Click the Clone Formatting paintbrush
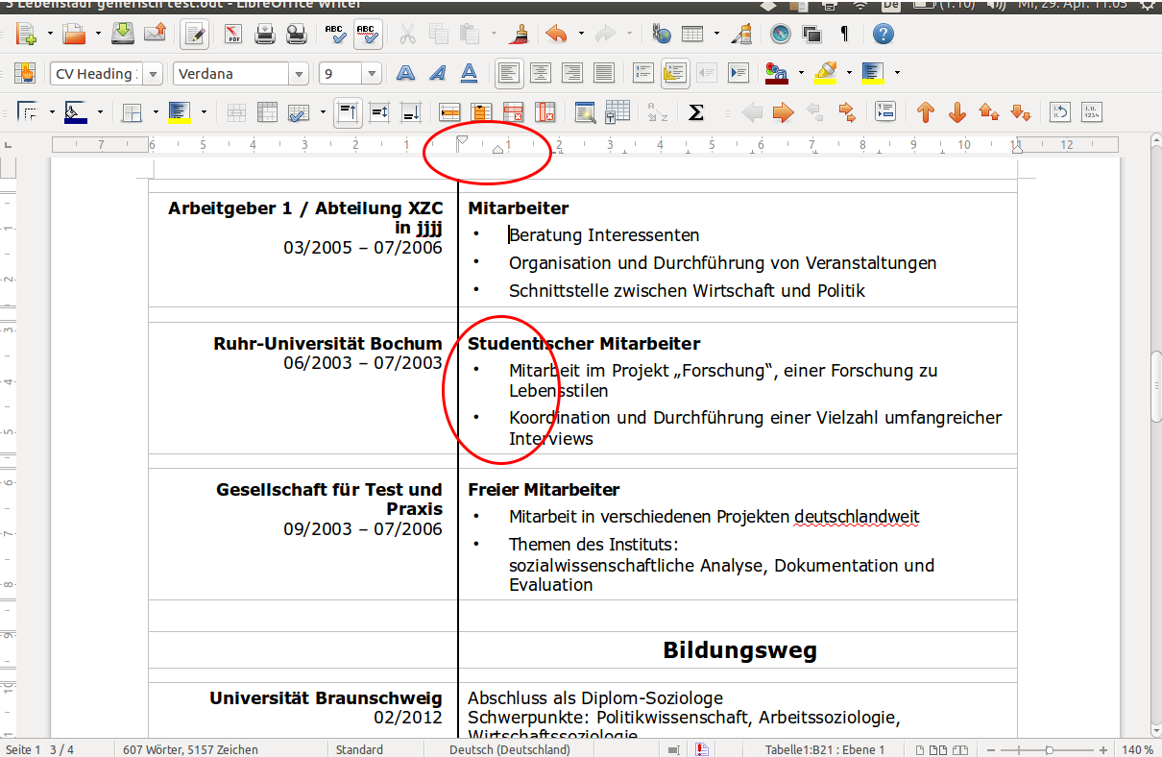1162x757 pixels. (x=520, y=35)
